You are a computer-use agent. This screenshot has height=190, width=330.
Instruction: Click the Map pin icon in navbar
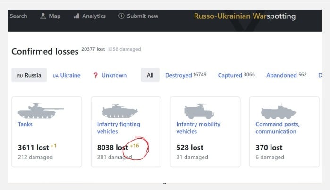point(43,16)
